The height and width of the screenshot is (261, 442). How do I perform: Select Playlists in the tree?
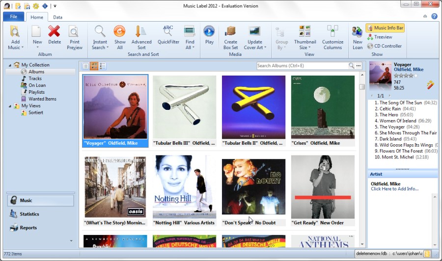click(x=36, y=92)
